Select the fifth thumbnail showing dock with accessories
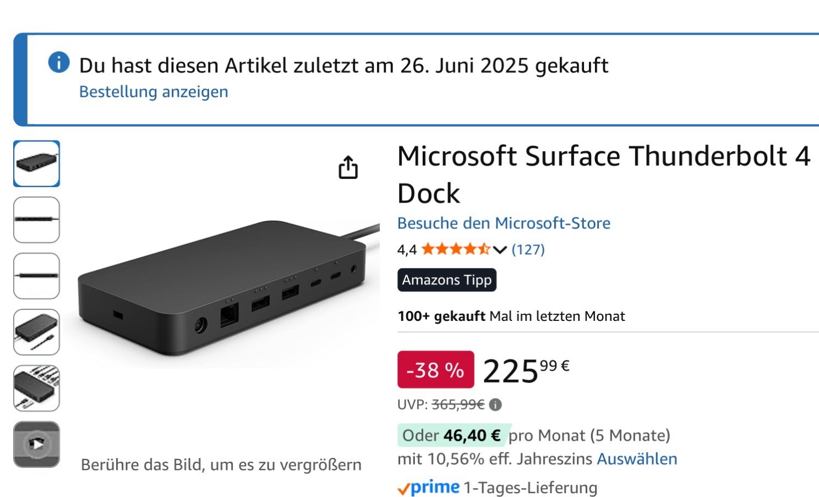This screenshot has height=497, width=819. pyautogui.click(x=36, y=388)
